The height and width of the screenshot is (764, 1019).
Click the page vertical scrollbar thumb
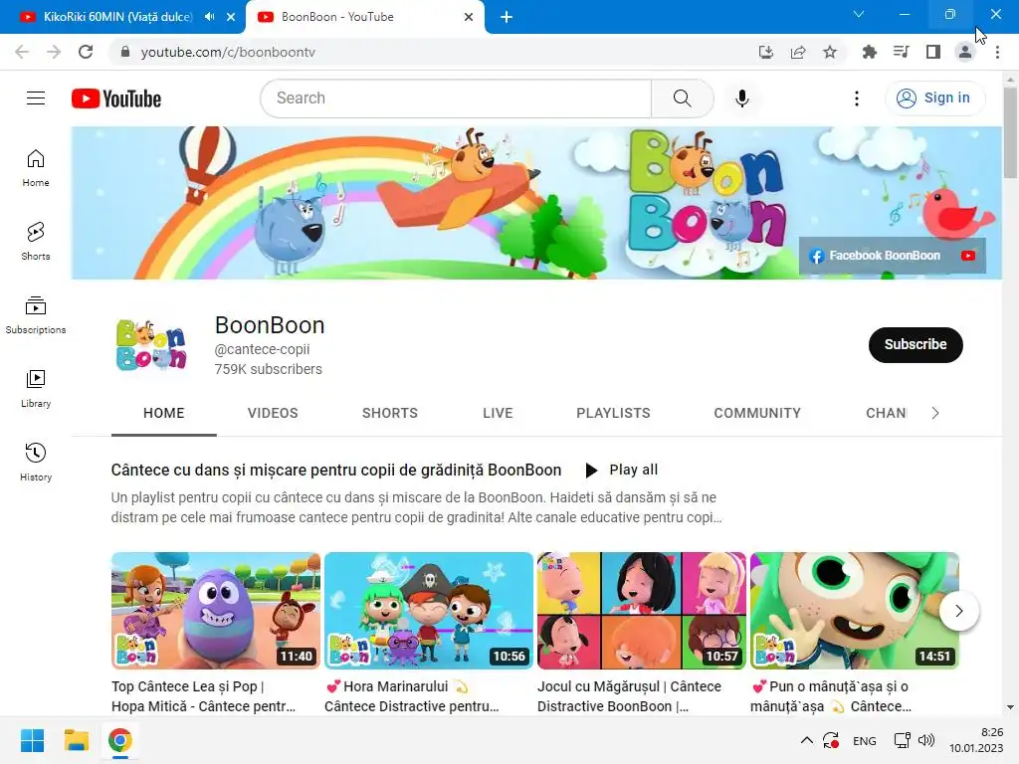click(1011, 132)
